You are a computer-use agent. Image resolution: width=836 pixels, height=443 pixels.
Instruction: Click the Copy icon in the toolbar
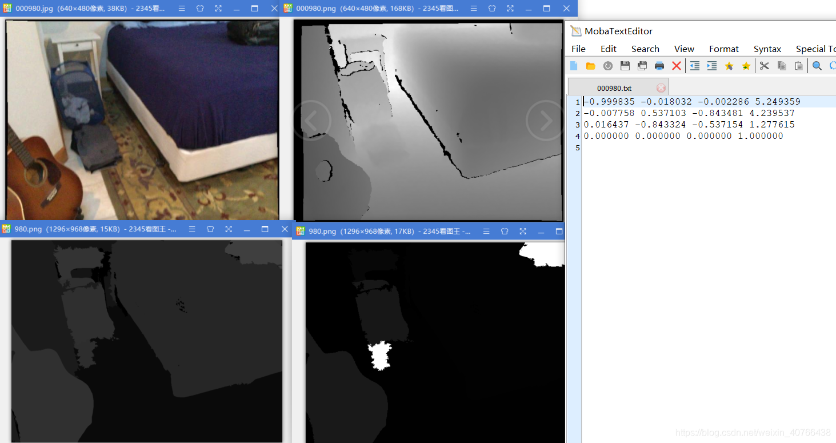click(782, 66)
